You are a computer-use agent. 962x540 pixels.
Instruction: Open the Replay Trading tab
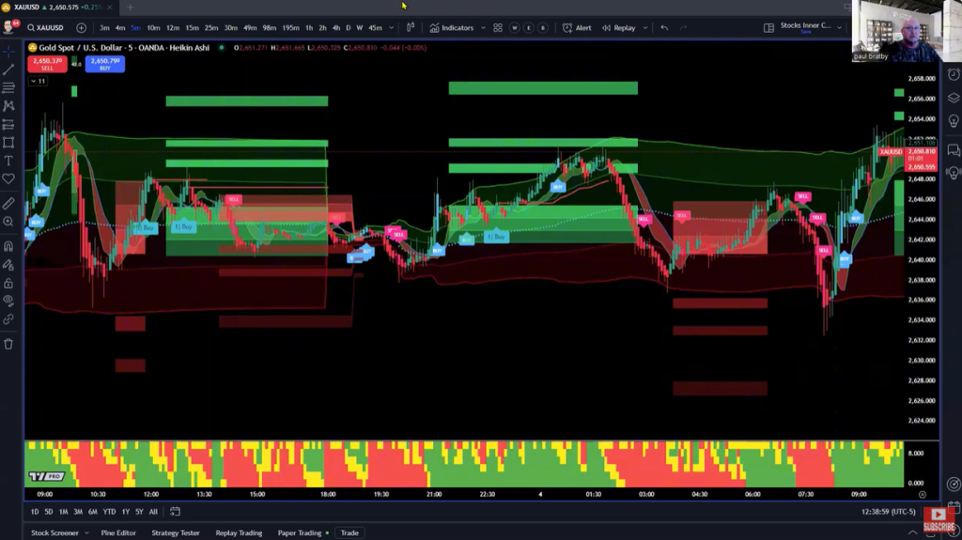click(x=239, y=532)
